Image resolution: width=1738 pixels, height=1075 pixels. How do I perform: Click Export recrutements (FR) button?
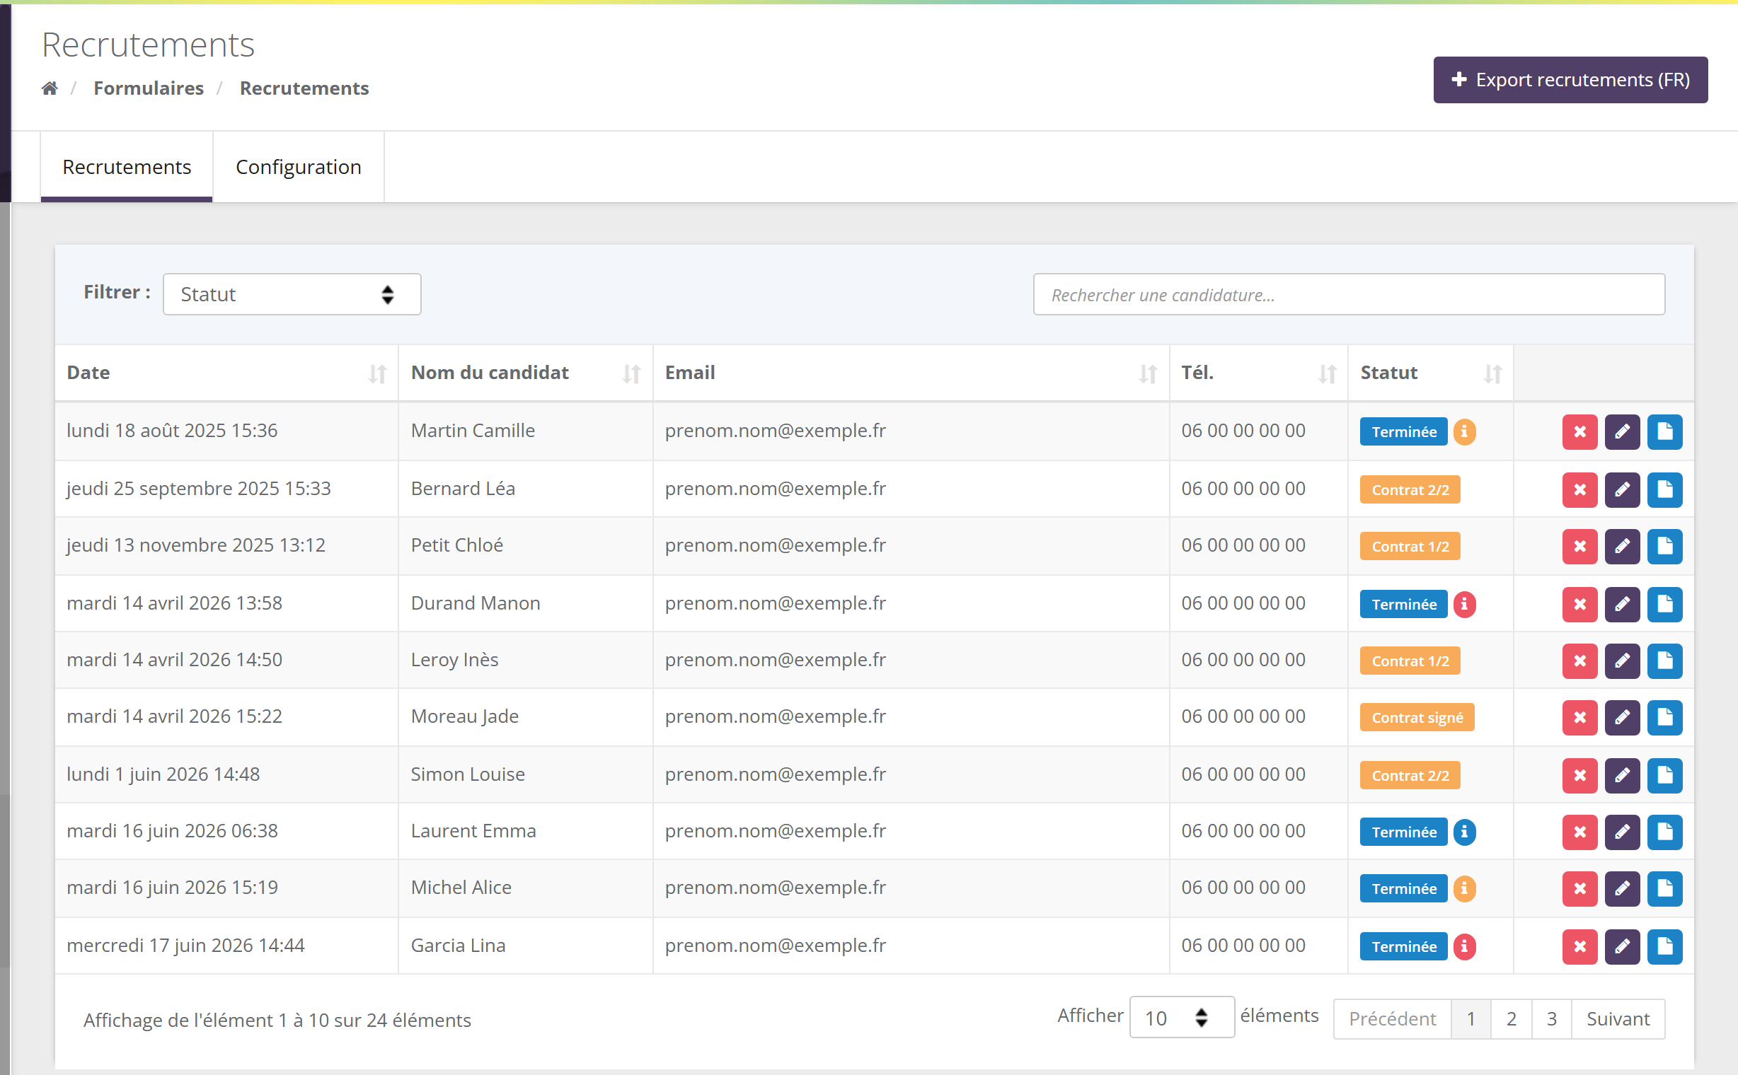(1570, 80)
